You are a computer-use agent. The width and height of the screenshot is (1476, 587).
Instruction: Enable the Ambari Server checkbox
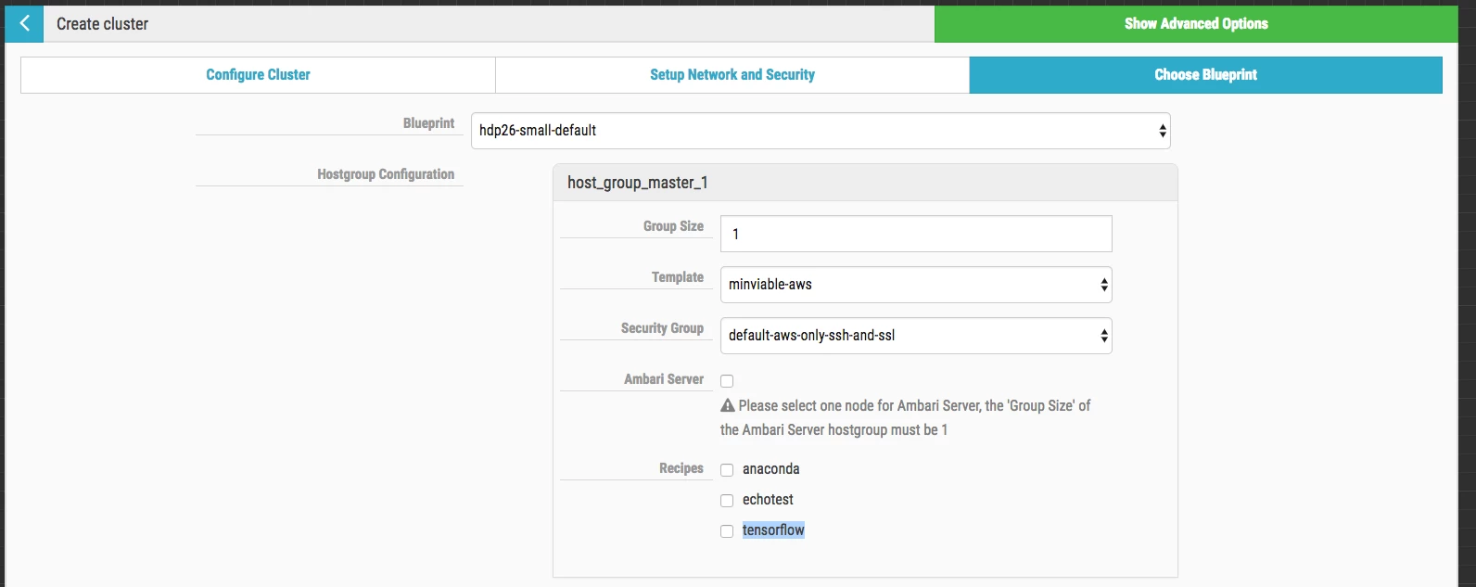coord(727,381)
